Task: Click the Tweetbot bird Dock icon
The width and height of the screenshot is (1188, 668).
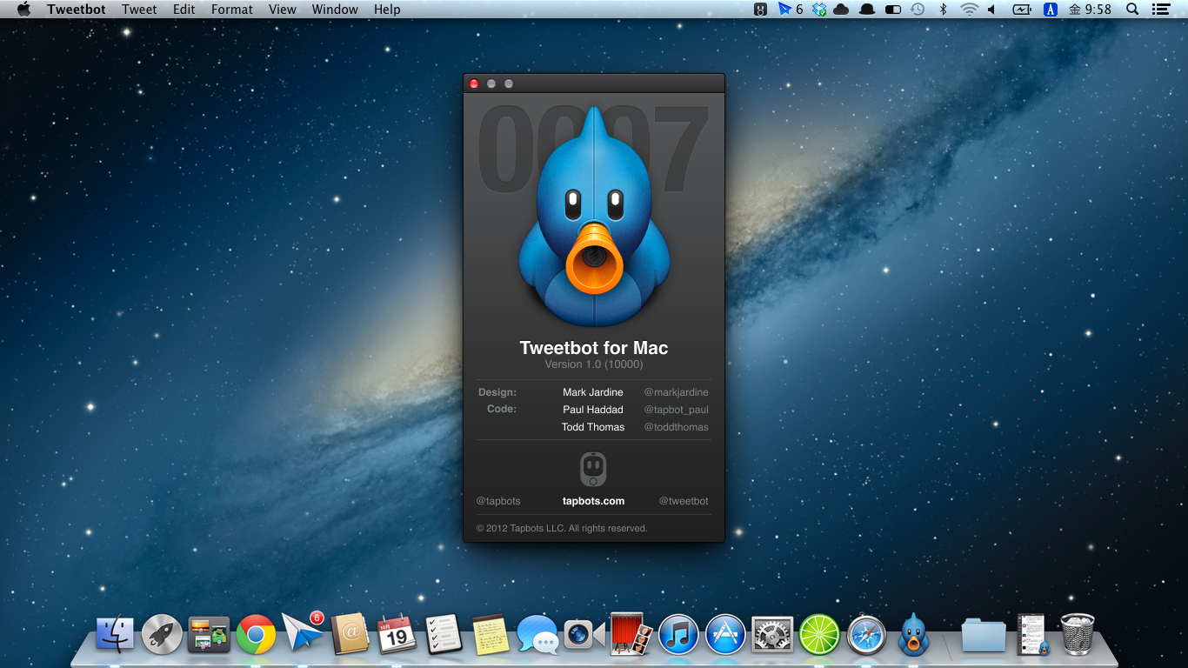Action: tap(913, 634)
